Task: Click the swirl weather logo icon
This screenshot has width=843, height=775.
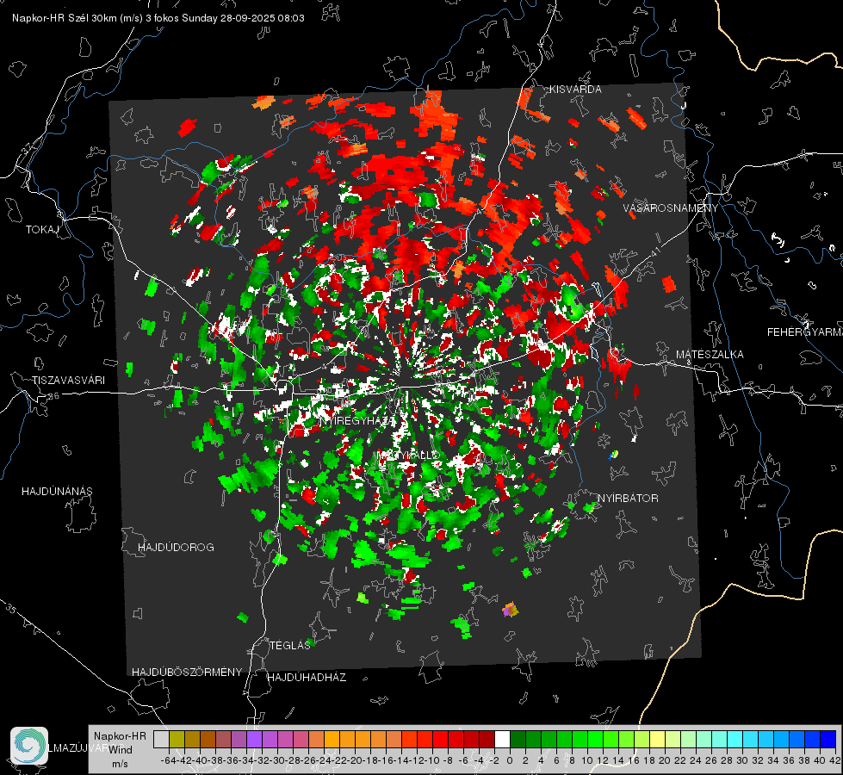Action: click(x=29, y=746)
